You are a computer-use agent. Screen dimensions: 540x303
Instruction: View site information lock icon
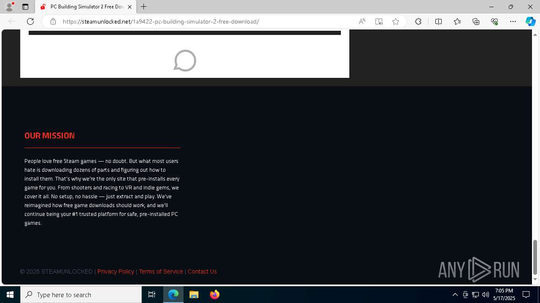click(53, 21)
